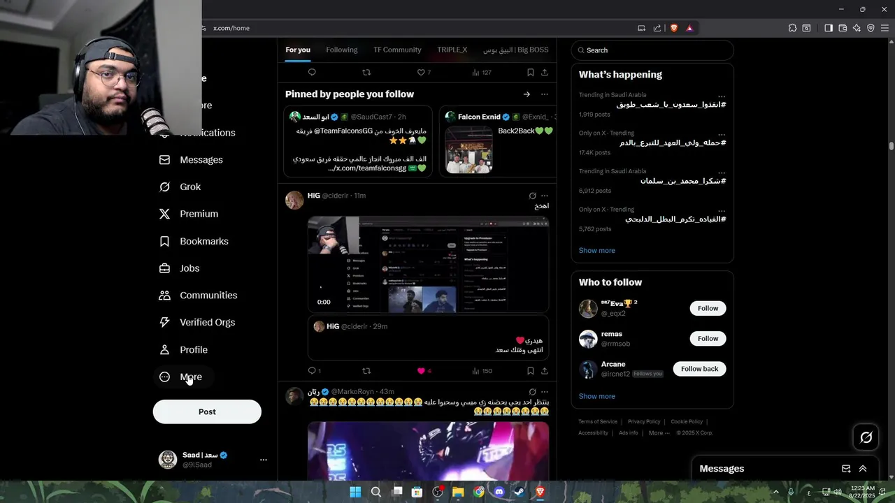895x503 pixels.
Task: Open the floating Grok button at bottom right
Action: tap(866, 437)
